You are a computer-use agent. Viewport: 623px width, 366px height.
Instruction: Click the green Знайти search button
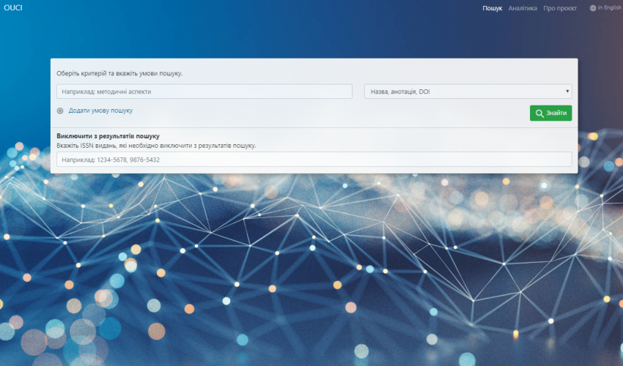pyautogui.click(x=550, y=113)
